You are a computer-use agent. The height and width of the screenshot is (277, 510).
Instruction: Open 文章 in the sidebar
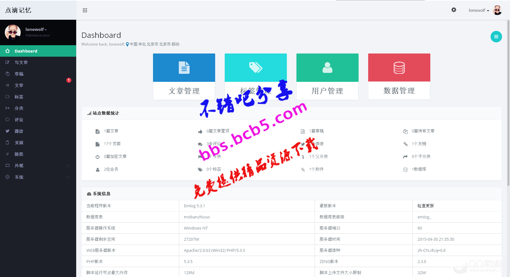click(x=38, y=85)
